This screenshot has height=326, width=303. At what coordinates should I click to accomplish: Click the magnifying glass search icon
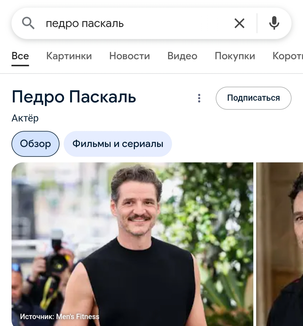28,23
